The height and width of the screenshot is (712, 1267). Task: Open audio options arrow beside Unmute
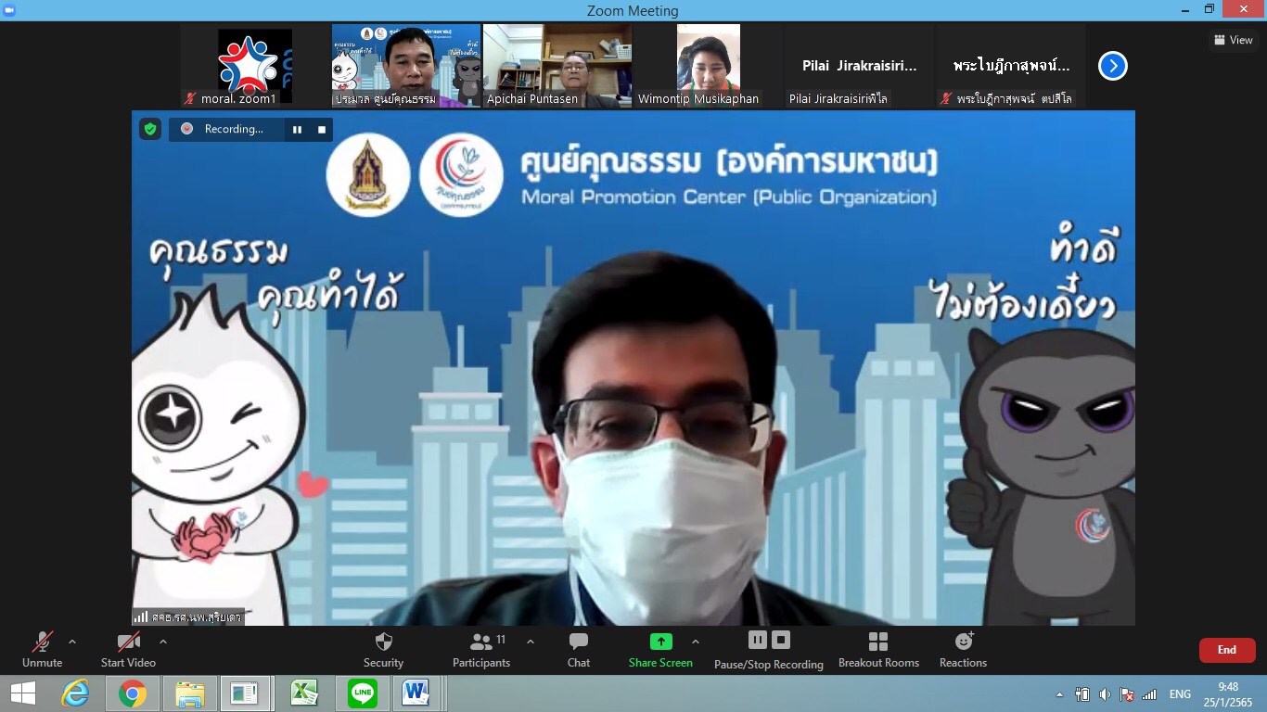(x=72, y=642)
